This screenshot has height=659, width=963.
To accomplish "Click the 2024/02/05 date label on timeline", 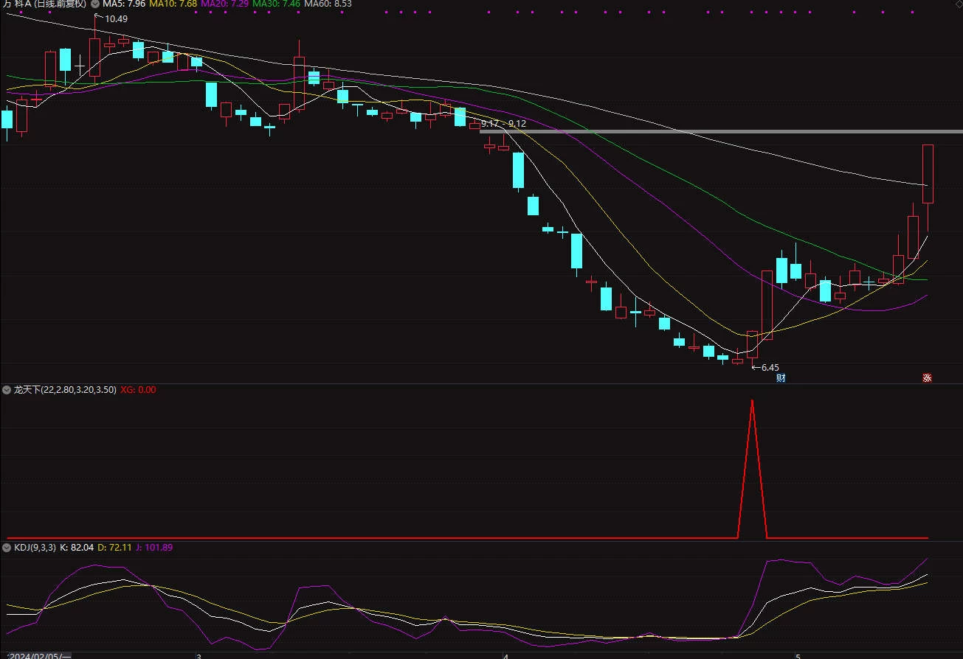I will [40, 655].
